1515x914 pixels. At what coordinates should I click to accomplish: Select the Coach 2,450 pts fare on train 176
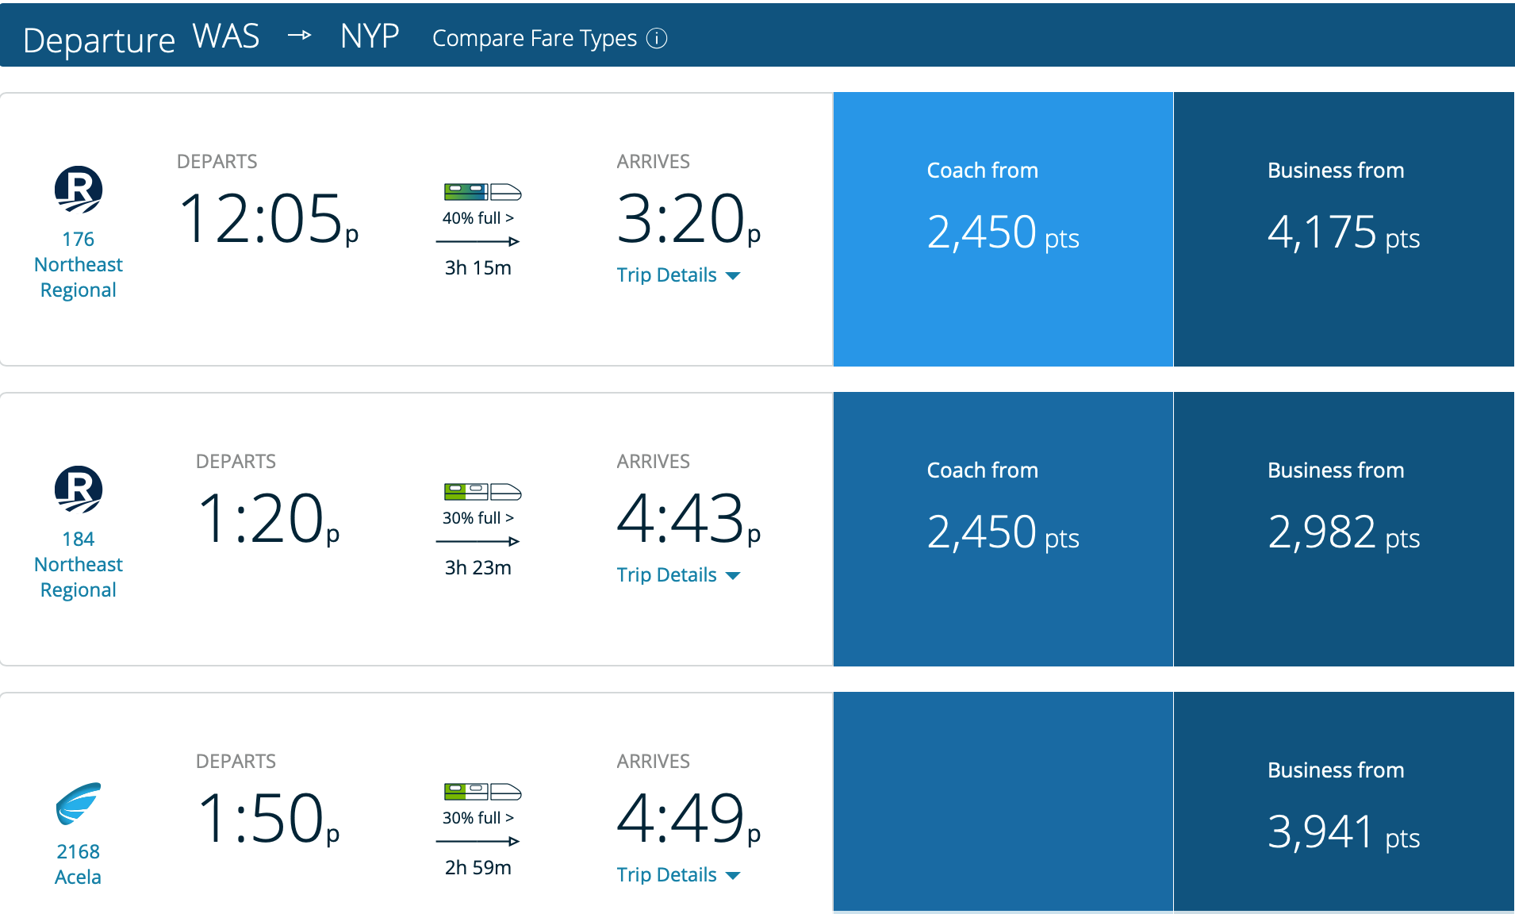[x=1003, y=229]
